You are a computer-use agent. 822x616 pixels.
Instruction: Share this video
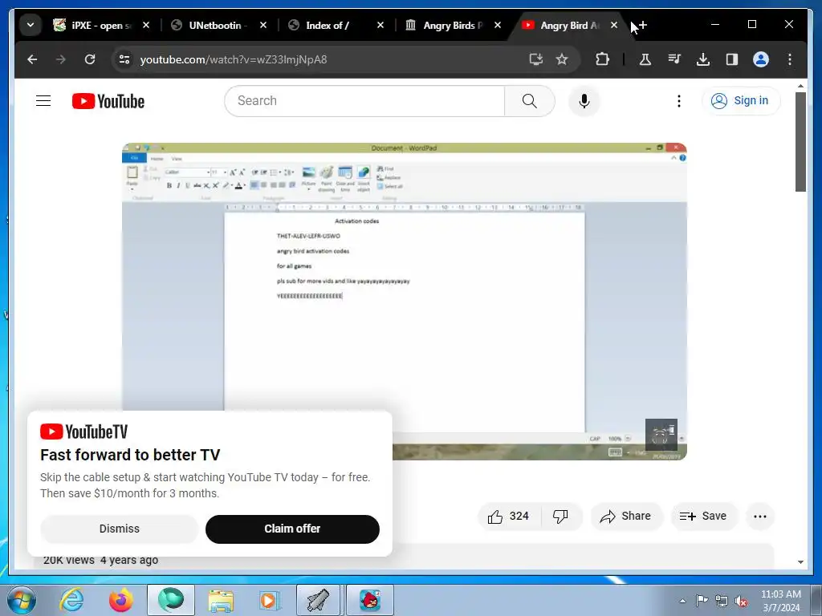pyautogui.click(x=626, y=517)
